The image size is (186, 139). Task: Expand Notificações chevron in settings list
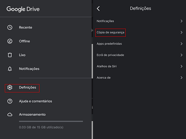[x=182, y=21]
